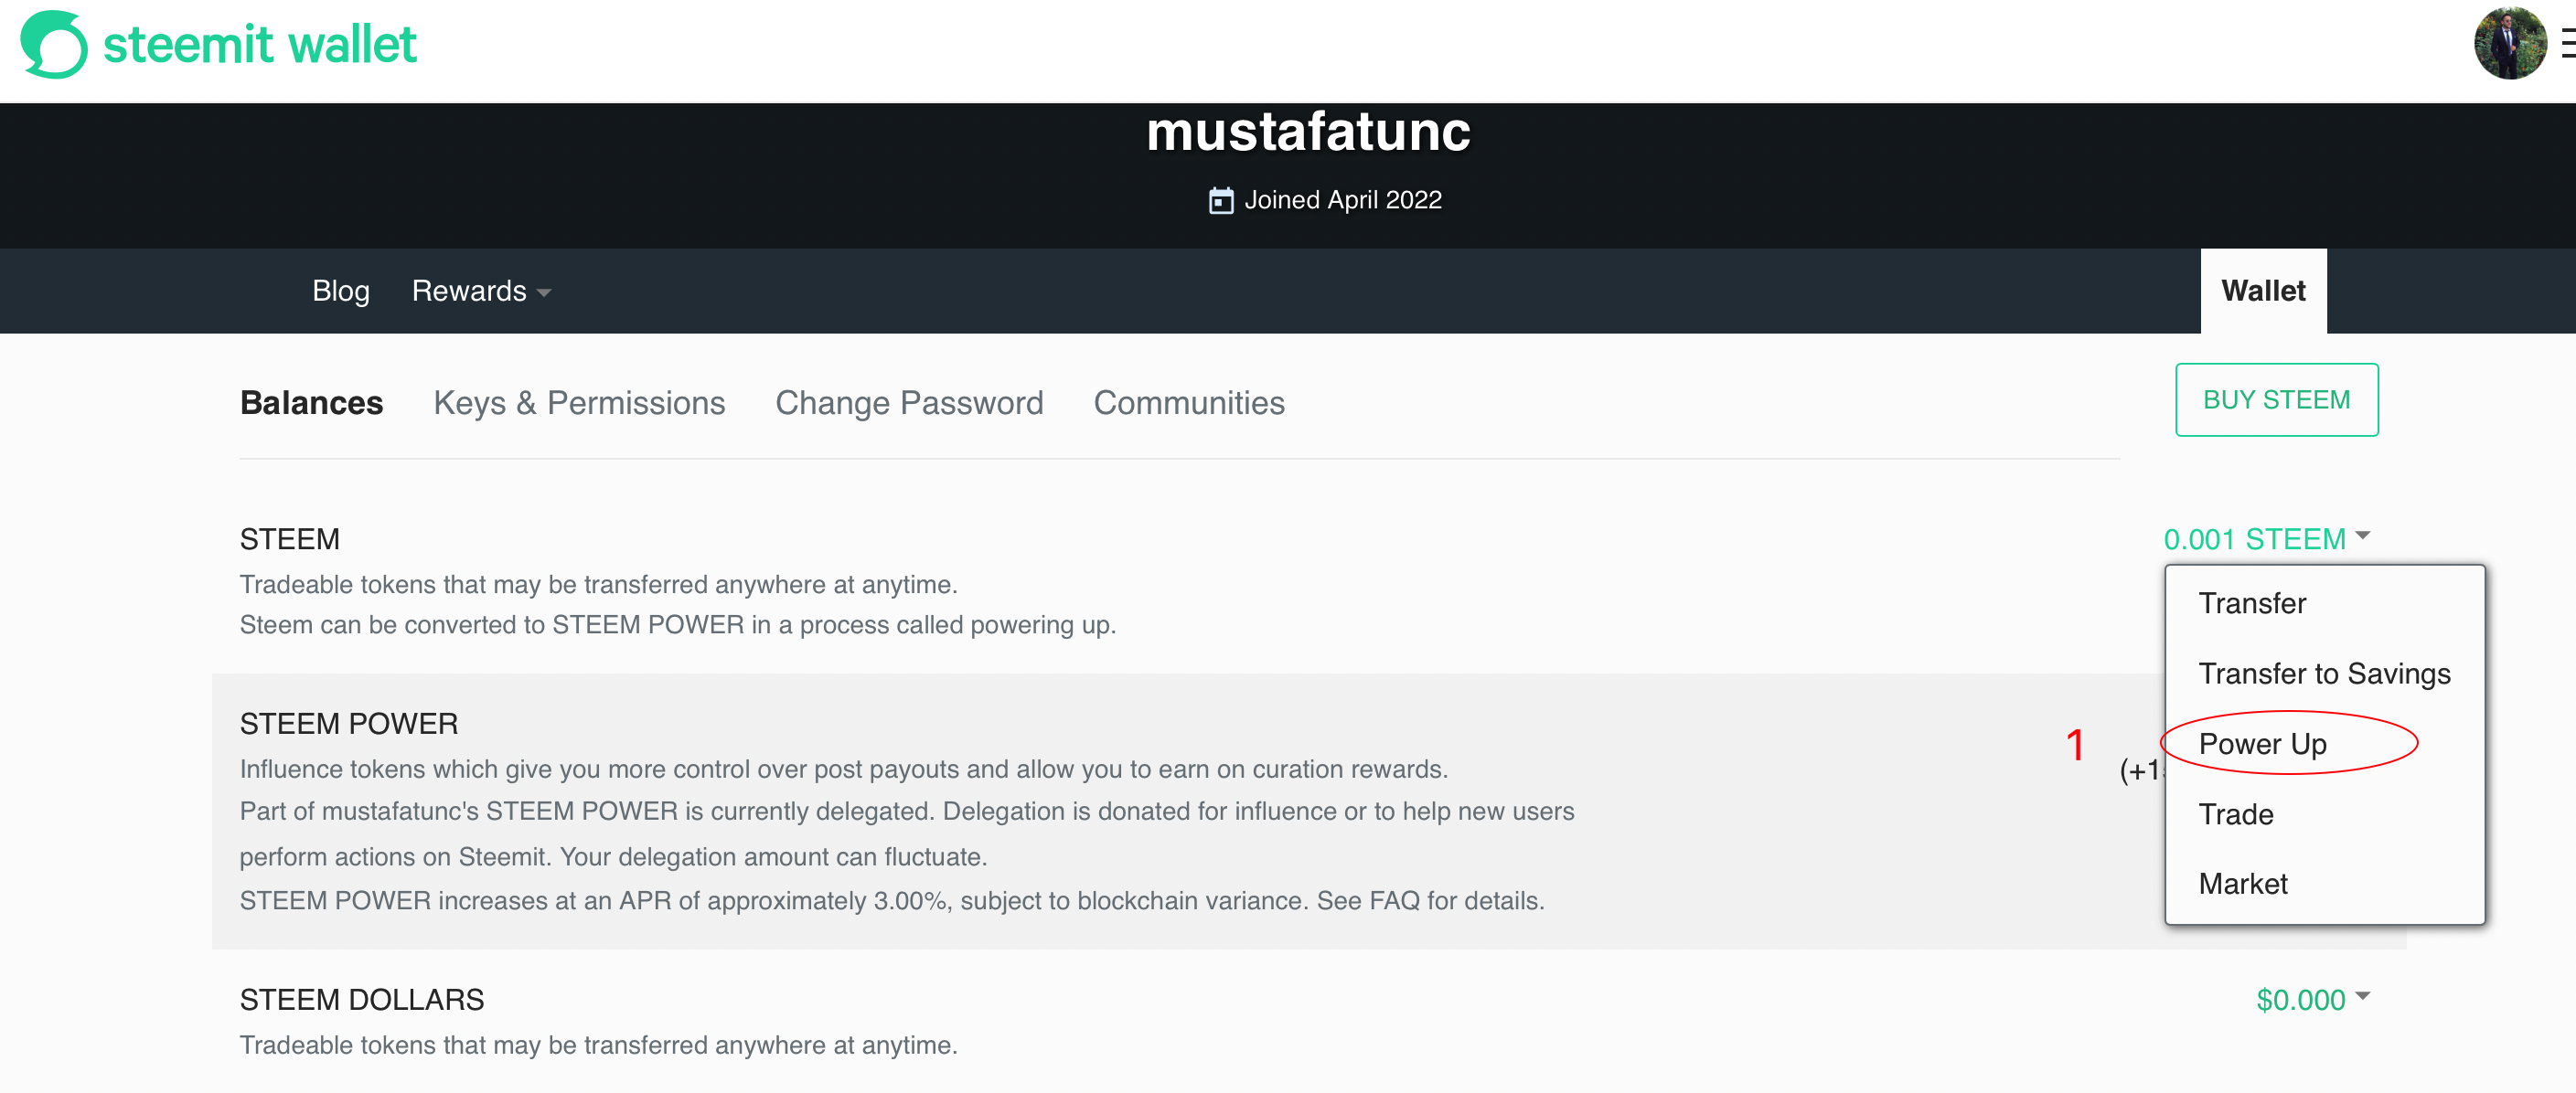Go to the Communities tab
The width and height of the screenshot is (2576, 1093).
1188,403
